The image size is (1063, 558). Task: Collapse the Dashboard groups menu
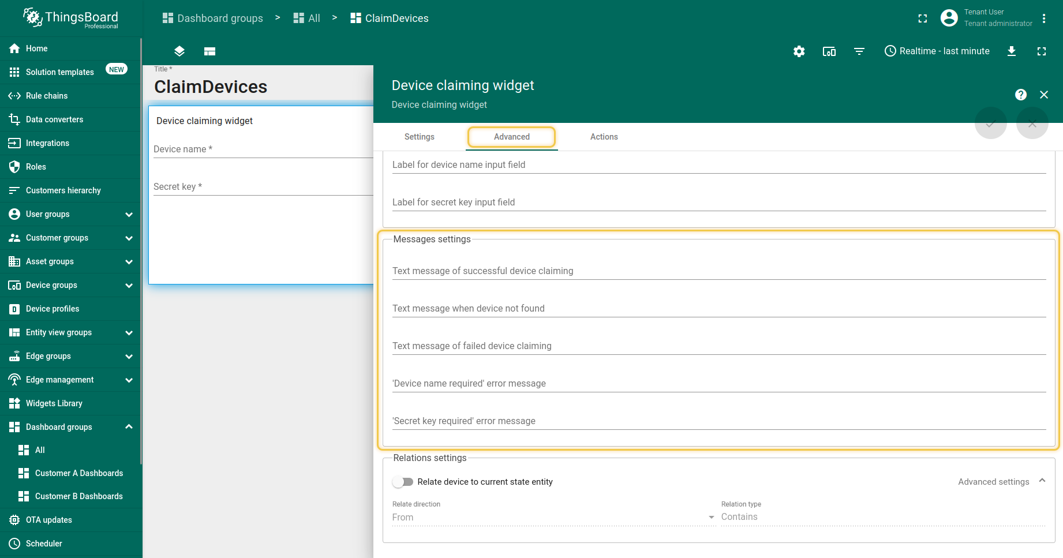tap(129, 427)
